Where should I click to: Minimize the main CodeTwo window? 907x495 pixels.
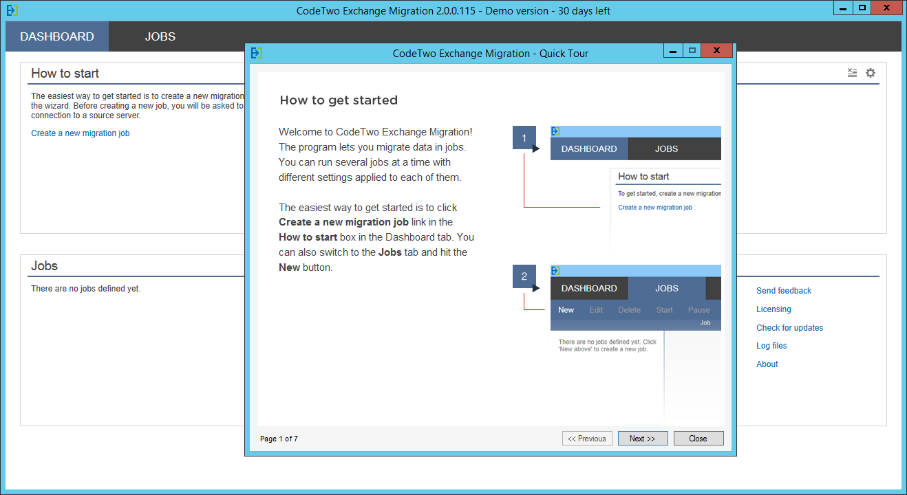[842, 8]
